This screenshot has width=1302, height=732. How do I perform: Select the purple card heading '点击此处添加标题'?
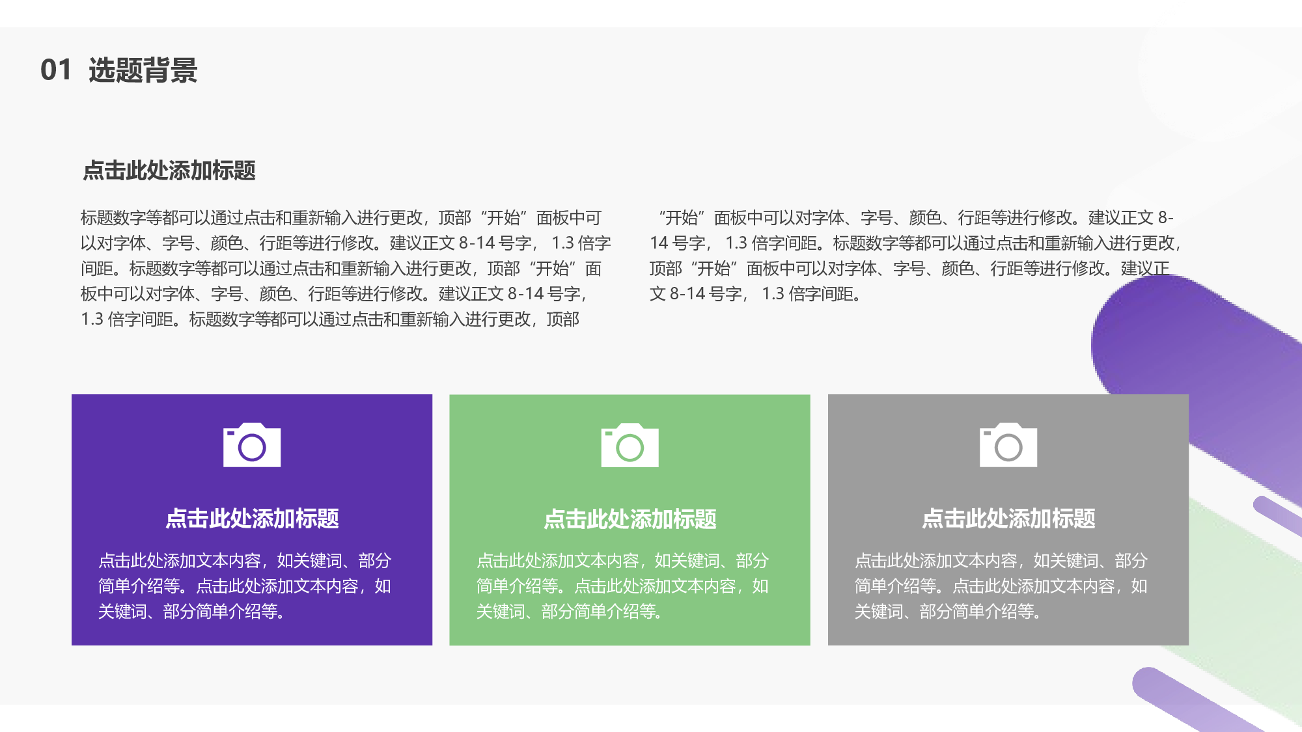[252, 519]
